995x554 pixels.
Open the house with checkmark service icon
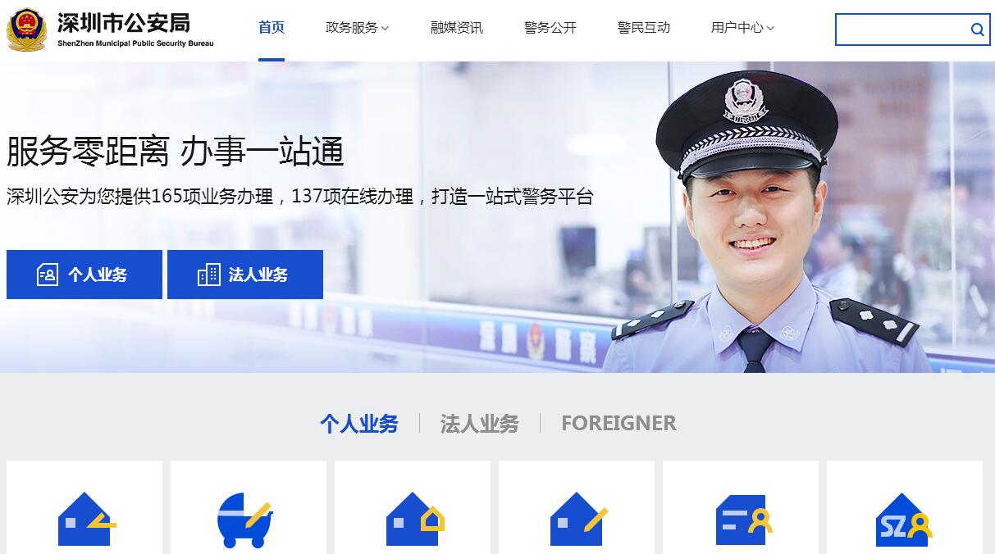(x=86, y=519)
